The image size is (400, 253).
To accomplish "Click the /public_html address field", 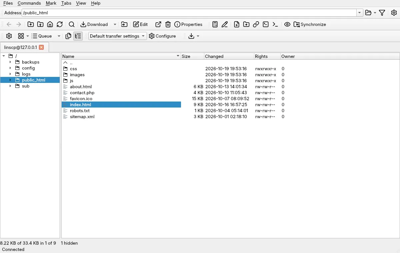I will (x=189, y=13).
